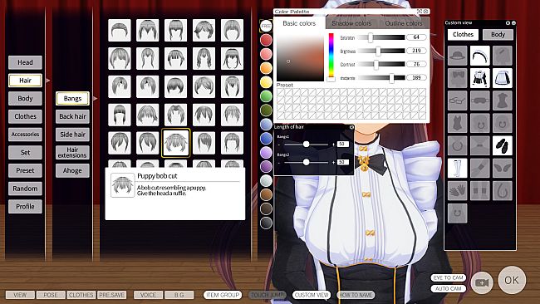
Task: Pick the silver white hair color swatch
Action: [x=266, y=180]
